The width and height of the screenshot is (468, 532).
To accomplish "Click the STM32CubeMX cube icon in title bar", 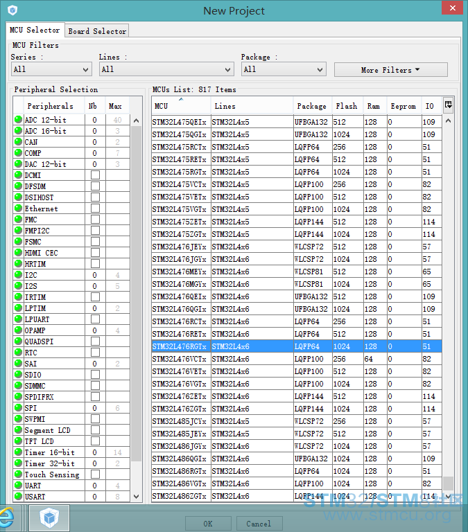I will tap(12, 10).
